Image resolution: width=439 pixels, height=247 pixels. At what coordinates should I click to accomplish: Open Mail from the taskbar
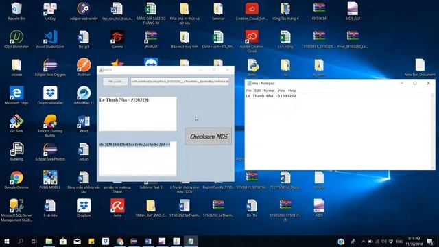pyautogui.click(x=78, y=241)
